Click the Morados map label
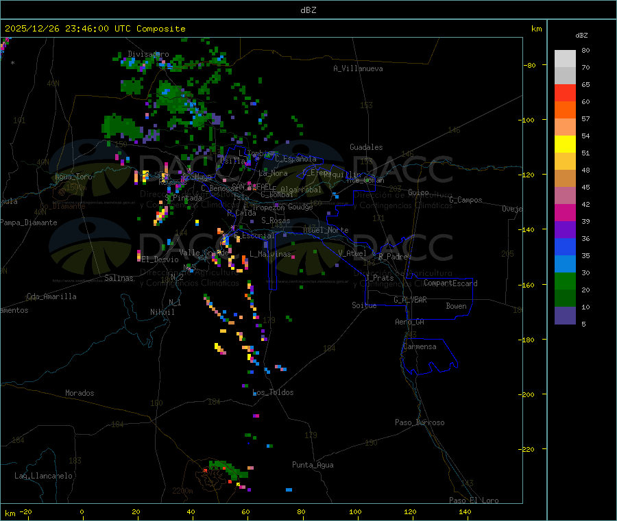This screenshot has height=521, width=617. click(x=80, y=393)
